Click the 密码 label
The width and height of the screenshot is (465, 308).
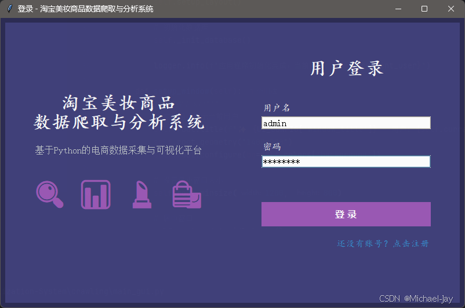click(272, 146)
